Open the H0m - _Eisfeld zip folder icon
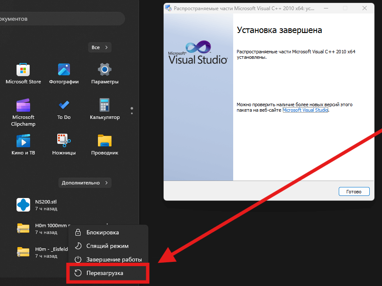382x286 pixels. pos(23,252)
